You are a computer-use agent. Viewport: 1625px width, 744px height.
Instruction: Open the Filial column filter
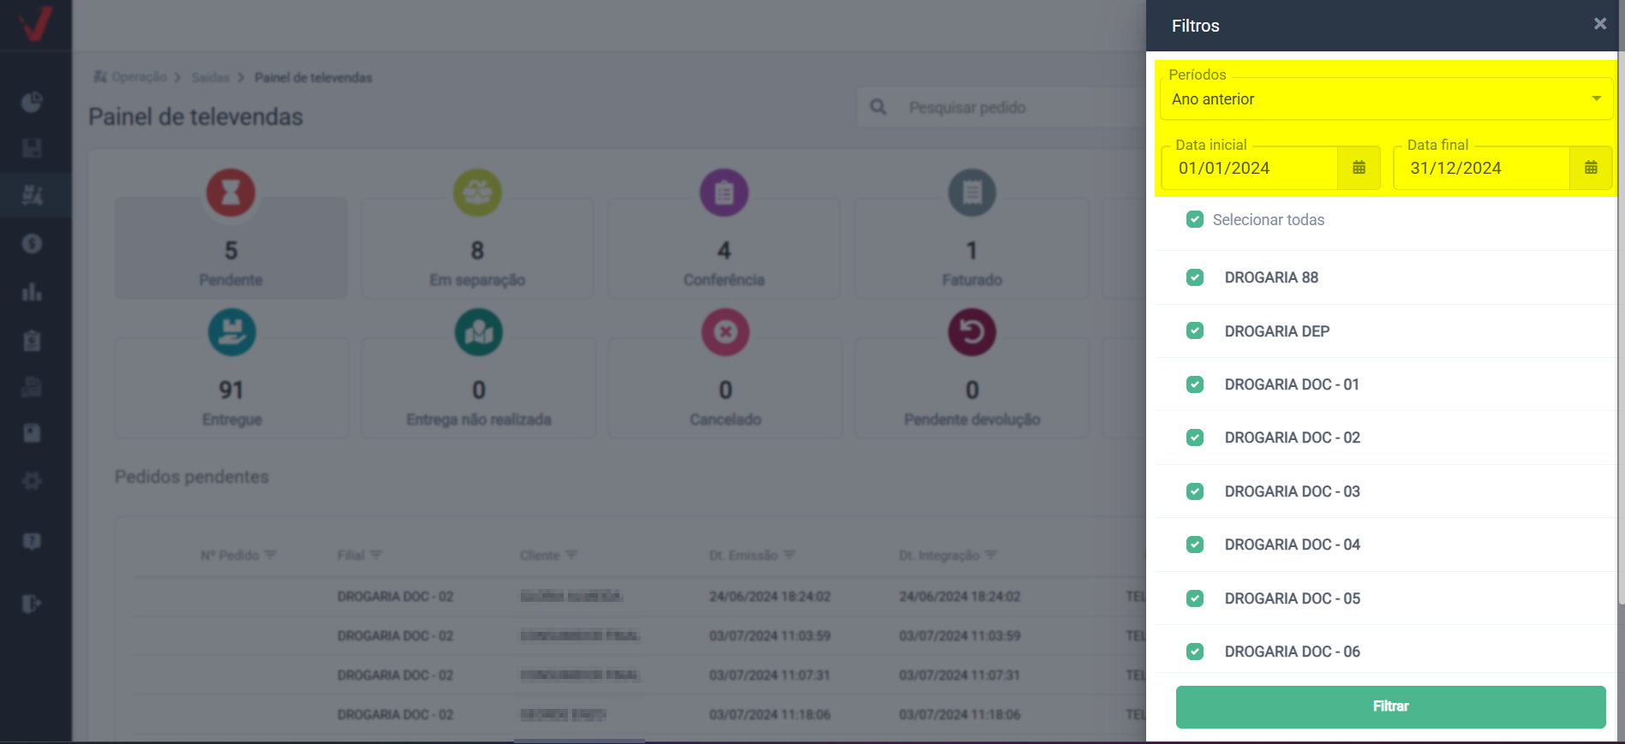(376, 555)
